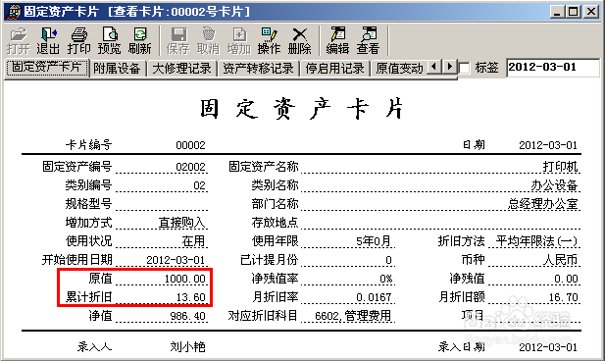Open 预览 (Preview) from the toolbar
This screenshot has height=361, width=605.
109,41
